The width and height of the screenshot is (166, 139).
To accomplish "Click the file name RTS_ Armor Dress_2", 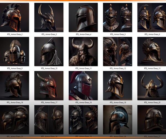I will (x=15, y=34).
